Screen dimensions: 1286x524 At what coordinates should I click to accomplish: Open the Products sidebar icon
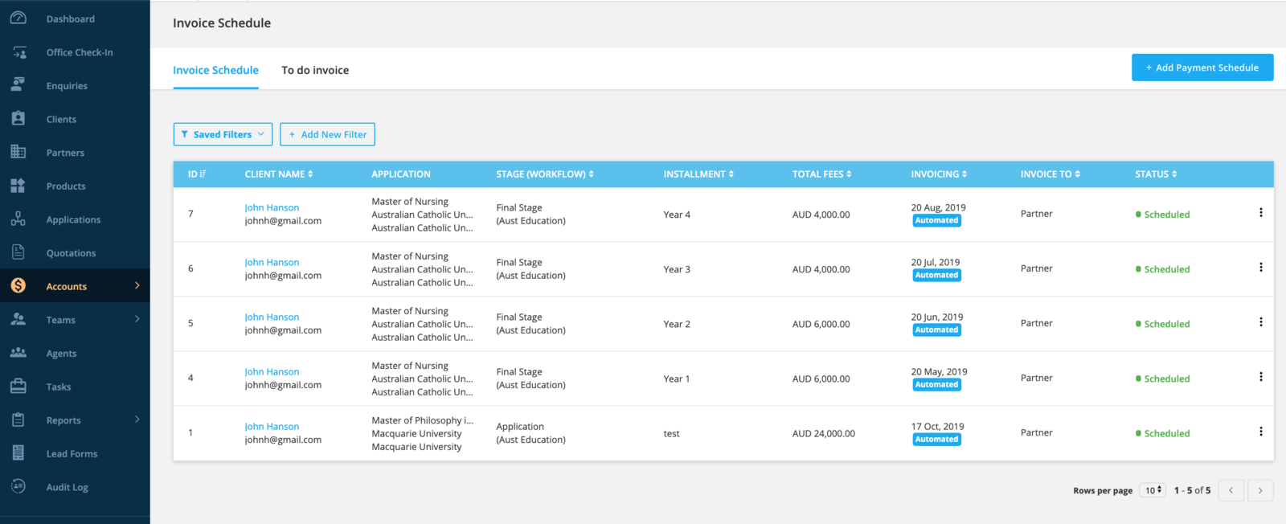click(x=18, y=186)
